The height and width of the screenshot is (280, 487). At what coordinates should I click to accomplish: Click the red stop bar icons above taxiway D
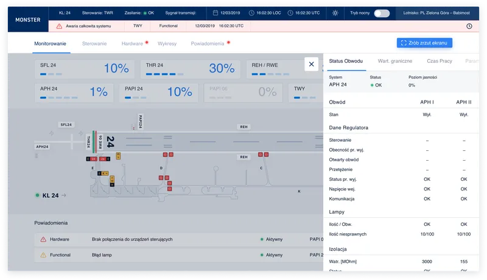point(168,155)
